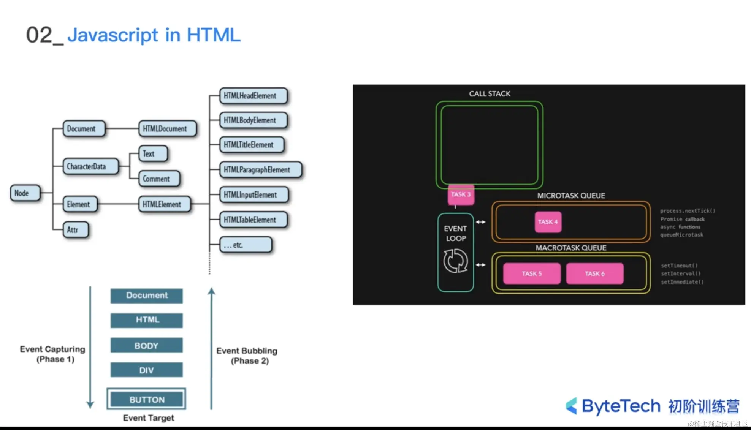Click the BODY box in capturing phase

click(146, 345)
